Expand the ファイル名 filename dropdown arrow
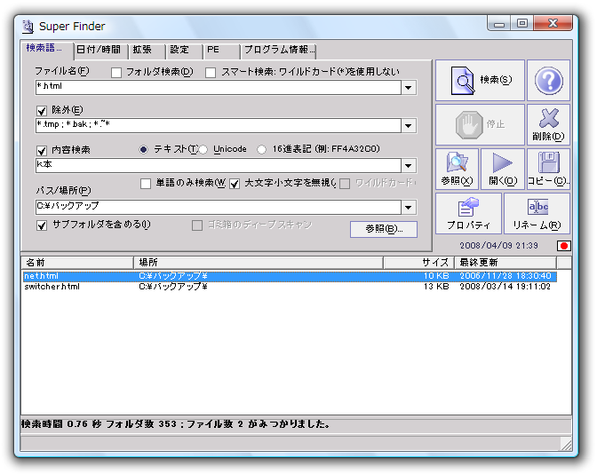Viewport: 597px width, 474px height. click(x=409, y=88)
